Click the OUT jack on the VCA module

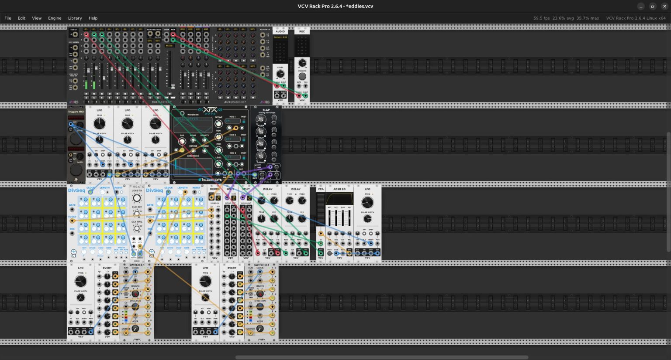[x=321, y=253]
